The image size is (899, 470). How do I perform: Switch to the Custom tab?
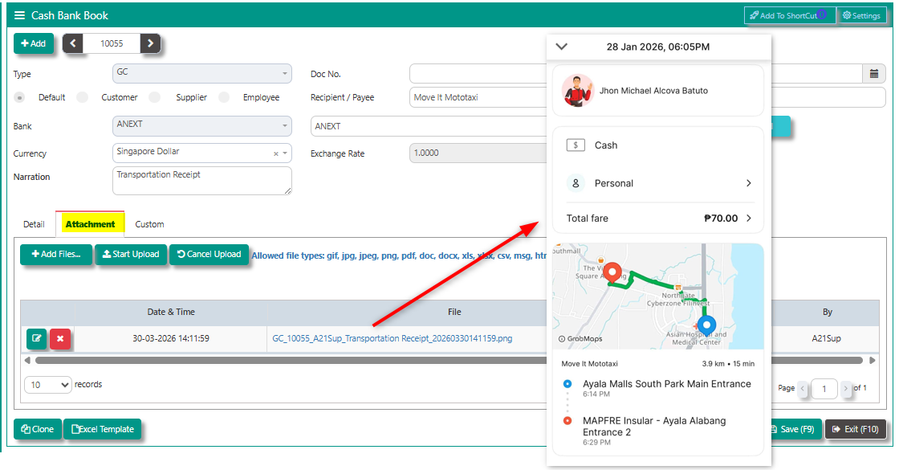(149, 224)
